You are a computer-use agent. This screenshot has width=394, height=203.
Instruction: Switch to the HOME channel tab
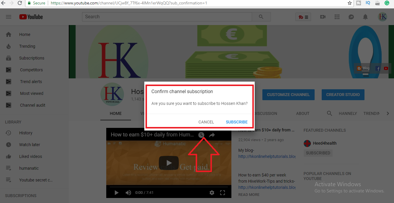[115, 113]
